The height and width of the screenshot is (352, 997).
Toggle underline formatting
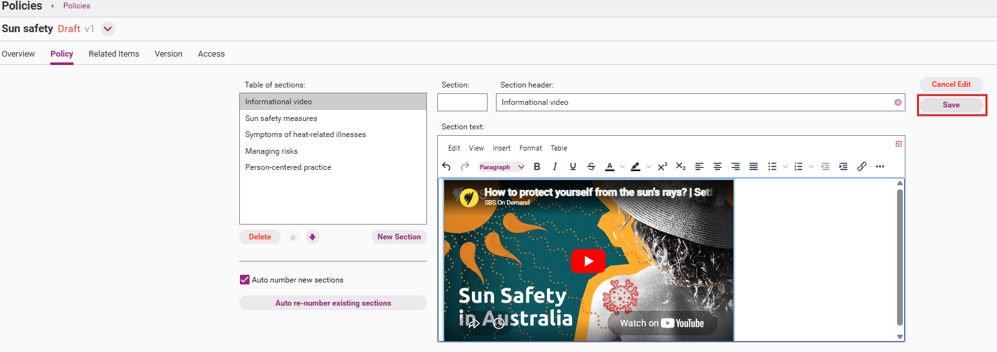(x=573, y=167)
